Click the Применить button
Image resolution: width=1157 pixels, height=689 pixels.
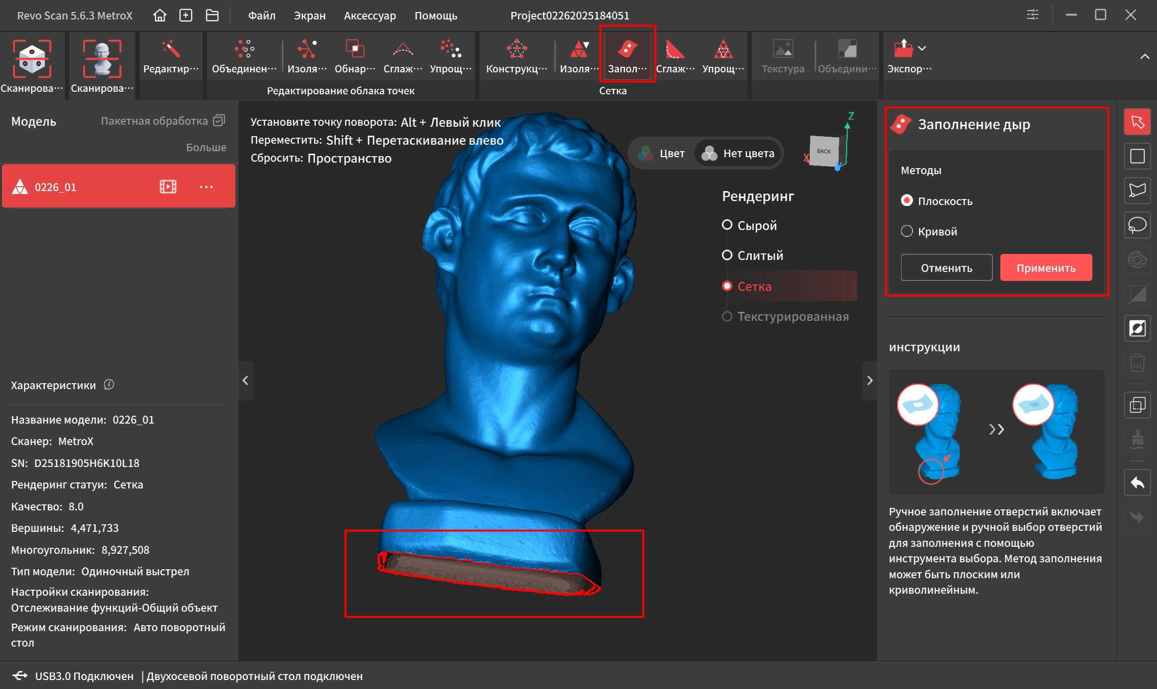click(1046, 268)
